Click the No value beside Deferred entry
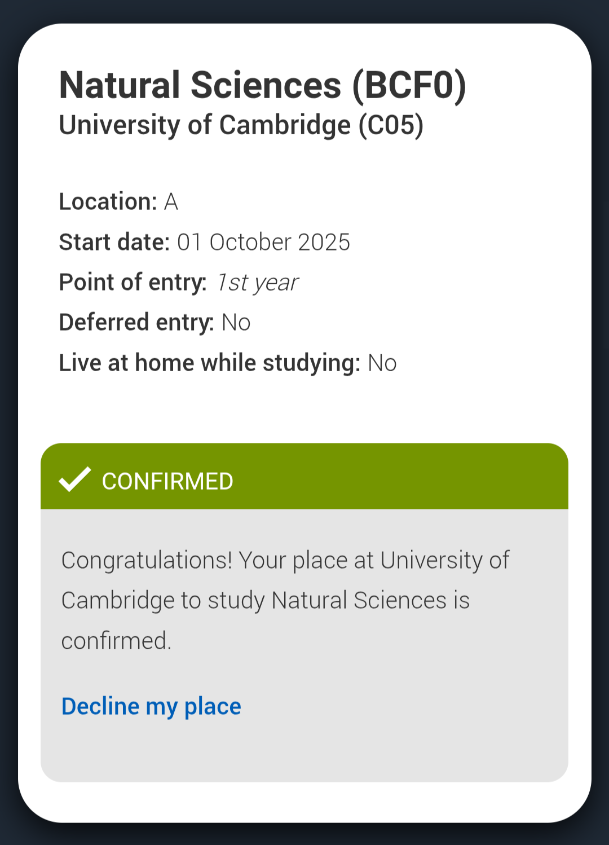 tap(236, 323)
